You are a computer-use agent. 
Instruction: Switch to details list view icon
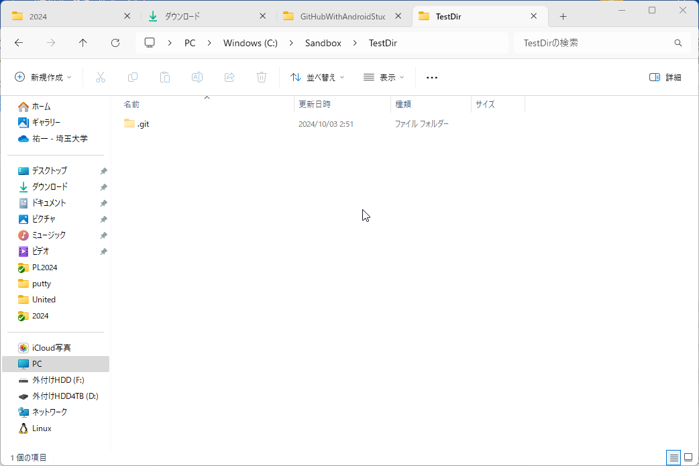coord(674,457)
